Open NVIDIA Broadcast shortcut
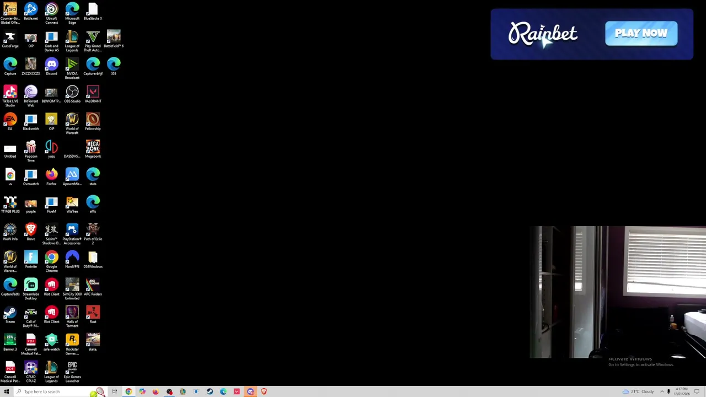The width and height of the screenshot is (706, 397). (72, 69)
